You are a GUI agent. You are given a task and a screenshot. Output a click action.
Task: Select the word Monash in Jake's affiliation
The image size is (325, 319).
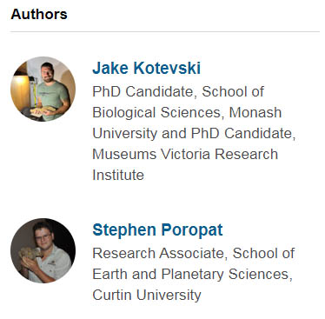click(255, 113)
